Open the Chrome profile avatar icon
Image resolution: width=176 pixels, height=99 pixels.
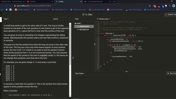(174, 6)
